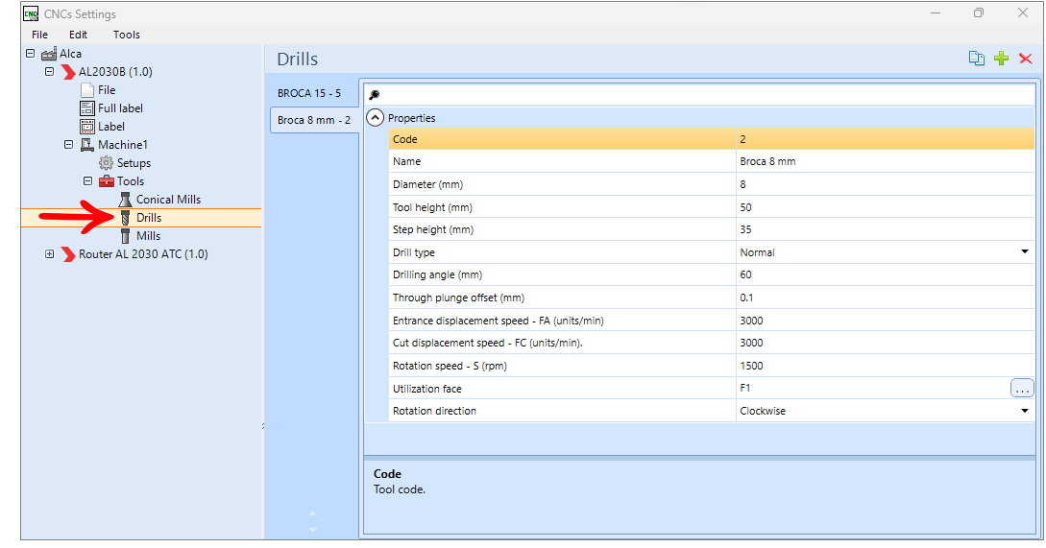Screen dimensions: 1046x548
Task: Click the red Tools toolbox icon
Action: click(x=106, y=181)
